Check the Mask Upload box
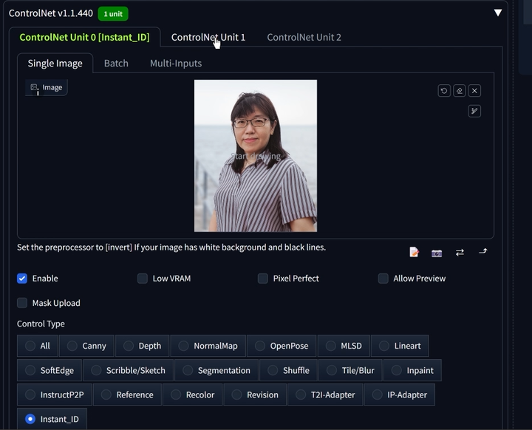Screen dimensions: 532x430 pyautogui.click(x=22, y=303)
